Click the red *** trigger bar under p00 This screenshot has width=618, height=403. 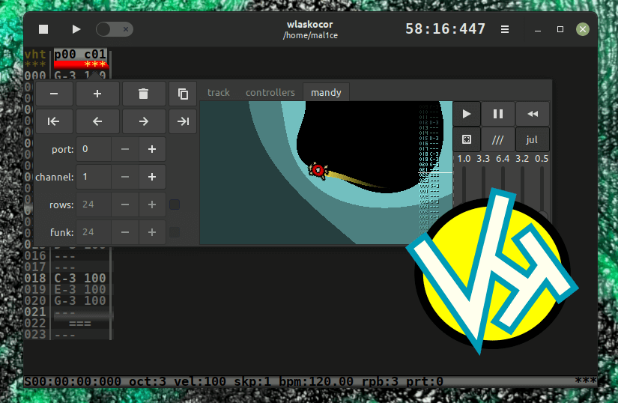click(81, 64)
